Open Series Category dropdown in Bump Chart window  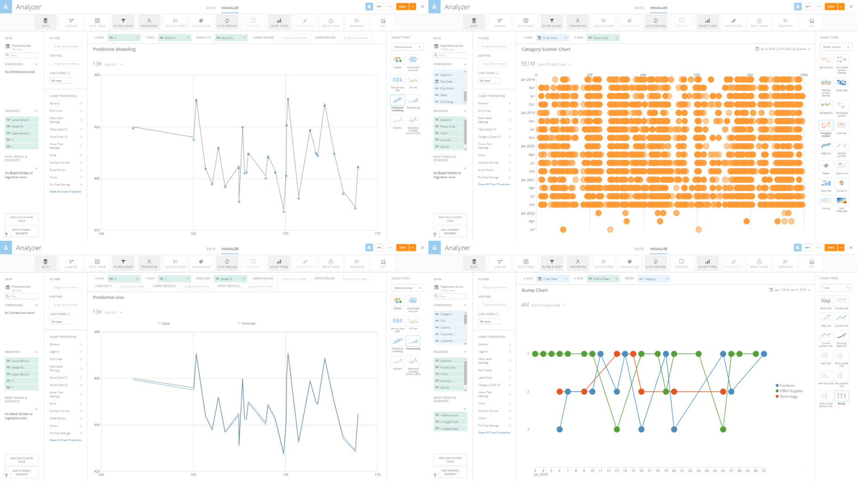(x=654, y=279)
